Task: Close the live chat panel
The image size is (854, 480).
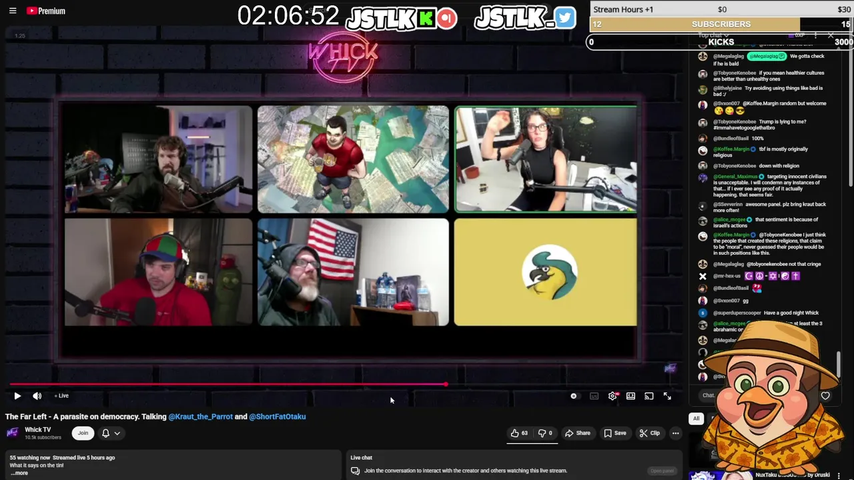Action: coord(831,35)
